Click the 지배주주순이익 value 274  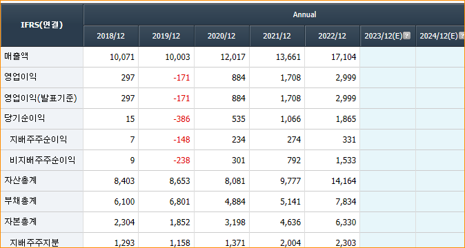pos(294,140)
